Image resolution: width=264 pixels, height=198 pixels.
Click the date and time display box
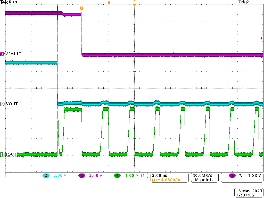[x=248, y=192]
